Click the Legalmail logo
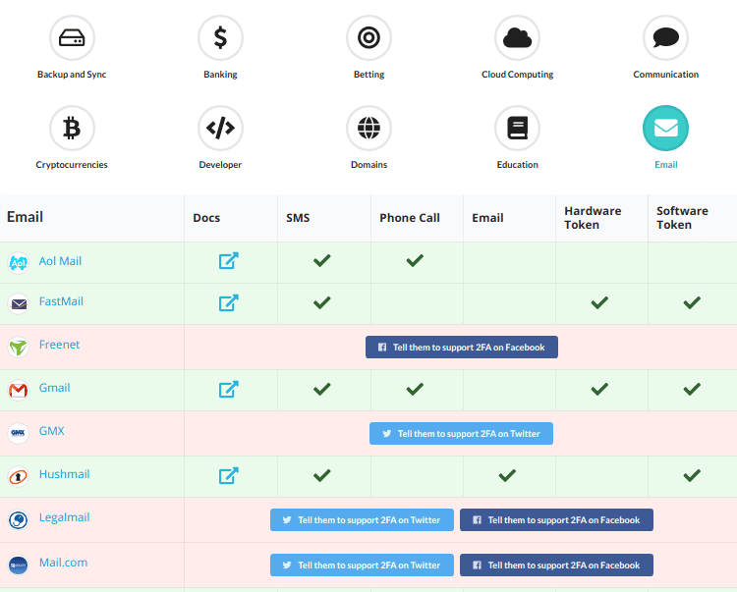 click(19, 519)
